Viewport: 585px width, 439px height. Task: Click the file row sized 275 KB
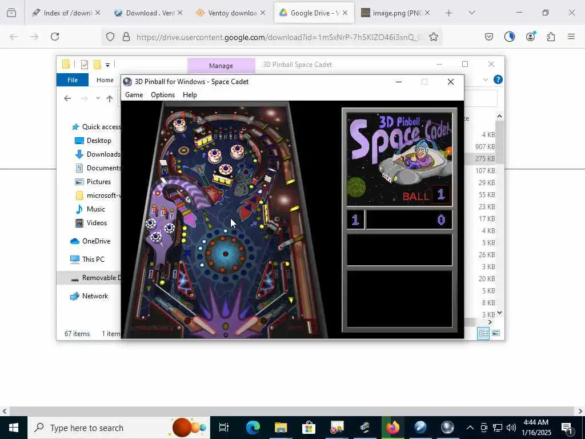[480, 159]
